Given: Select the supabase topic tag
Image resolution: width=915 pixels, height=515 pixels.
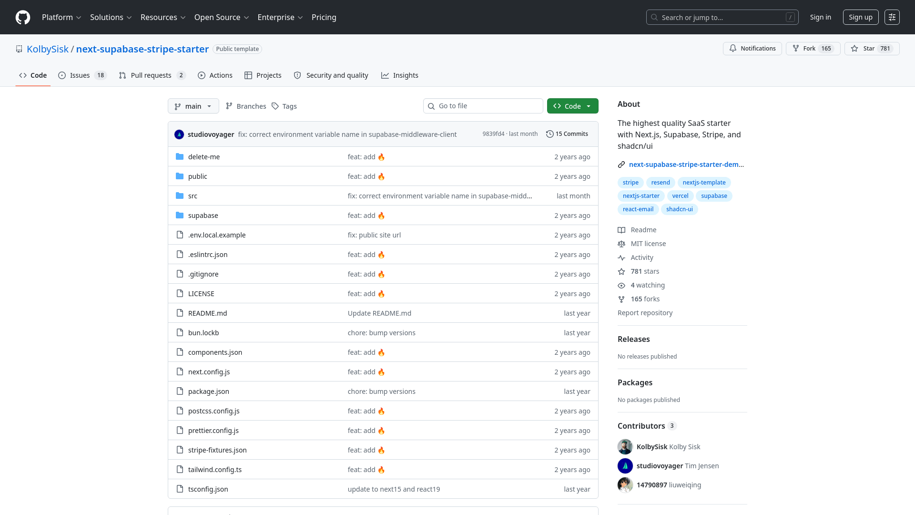Looking at the screenshot, I should 714,196.
